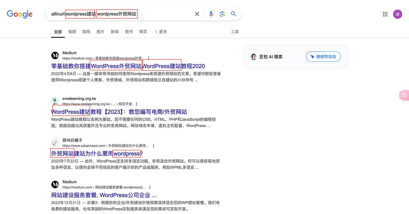Image resolution: width=409 pixels, height=214 pixels.
Task: Click the smelearning.org.tw site name
Action: [x=79, y=98]
